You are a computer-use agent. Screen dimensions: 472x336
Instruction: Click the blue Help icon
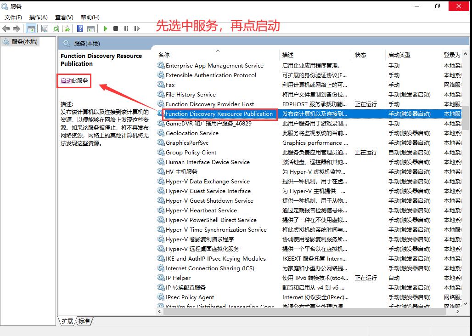[81, 28]
